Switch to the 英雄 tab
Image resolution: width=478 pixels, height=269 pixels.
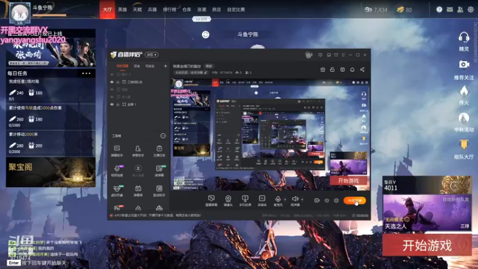pyautogui.click(x=122, y=10)
